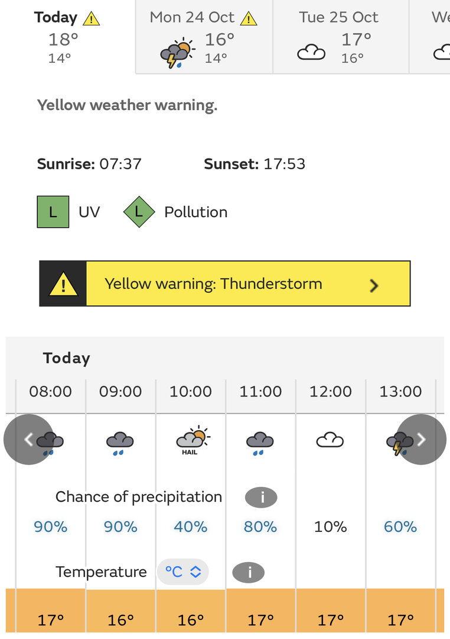Switch to the Today forecast tab
Screen dimensions: 450x639
tap(67, 37)
